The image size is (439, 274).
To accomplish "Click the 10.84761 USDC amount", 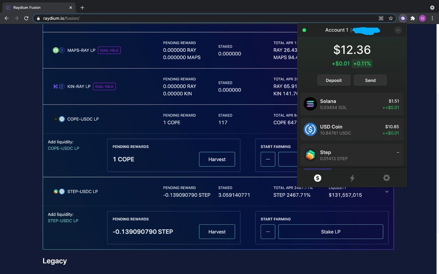I will [x=335, y=133].
